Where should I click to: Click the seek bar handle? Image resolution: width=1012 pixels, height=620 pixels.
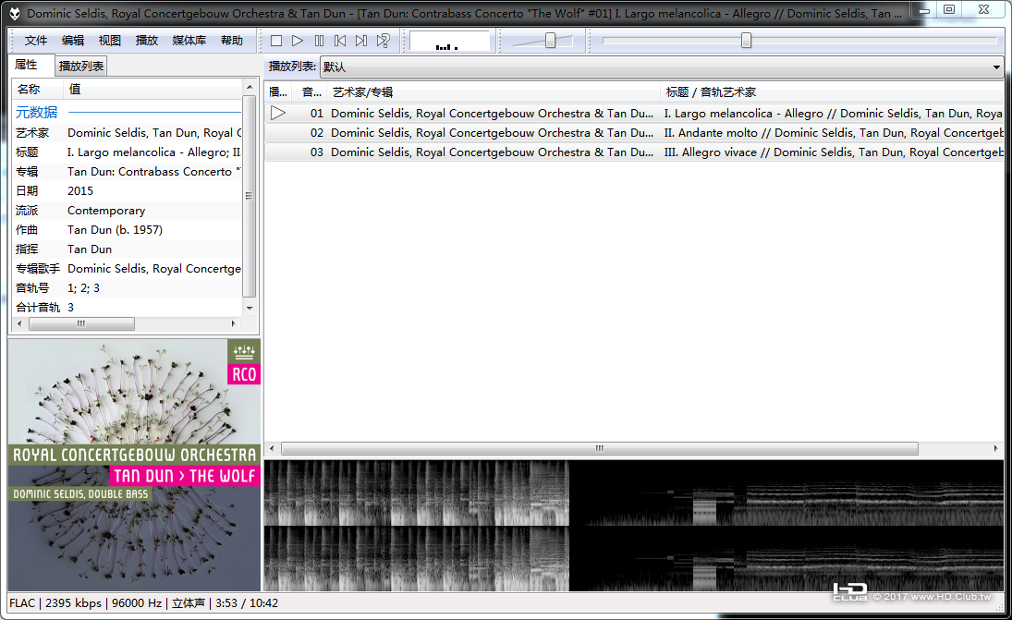pos(746,41)
